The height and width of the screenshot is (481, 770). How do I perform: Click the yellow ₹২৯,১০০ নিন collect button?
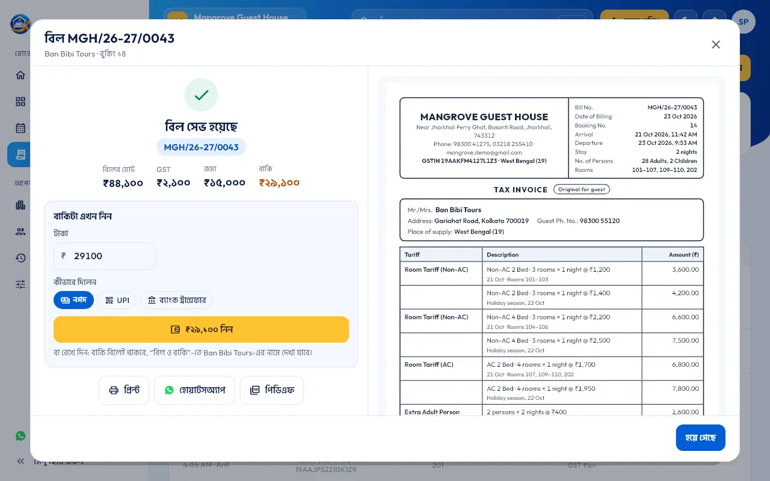pyautogui.click(x=201, y=329)
